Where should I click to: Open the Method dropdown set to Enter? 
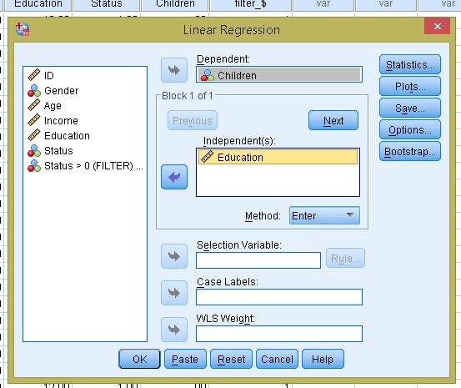[x=324, y=215]
